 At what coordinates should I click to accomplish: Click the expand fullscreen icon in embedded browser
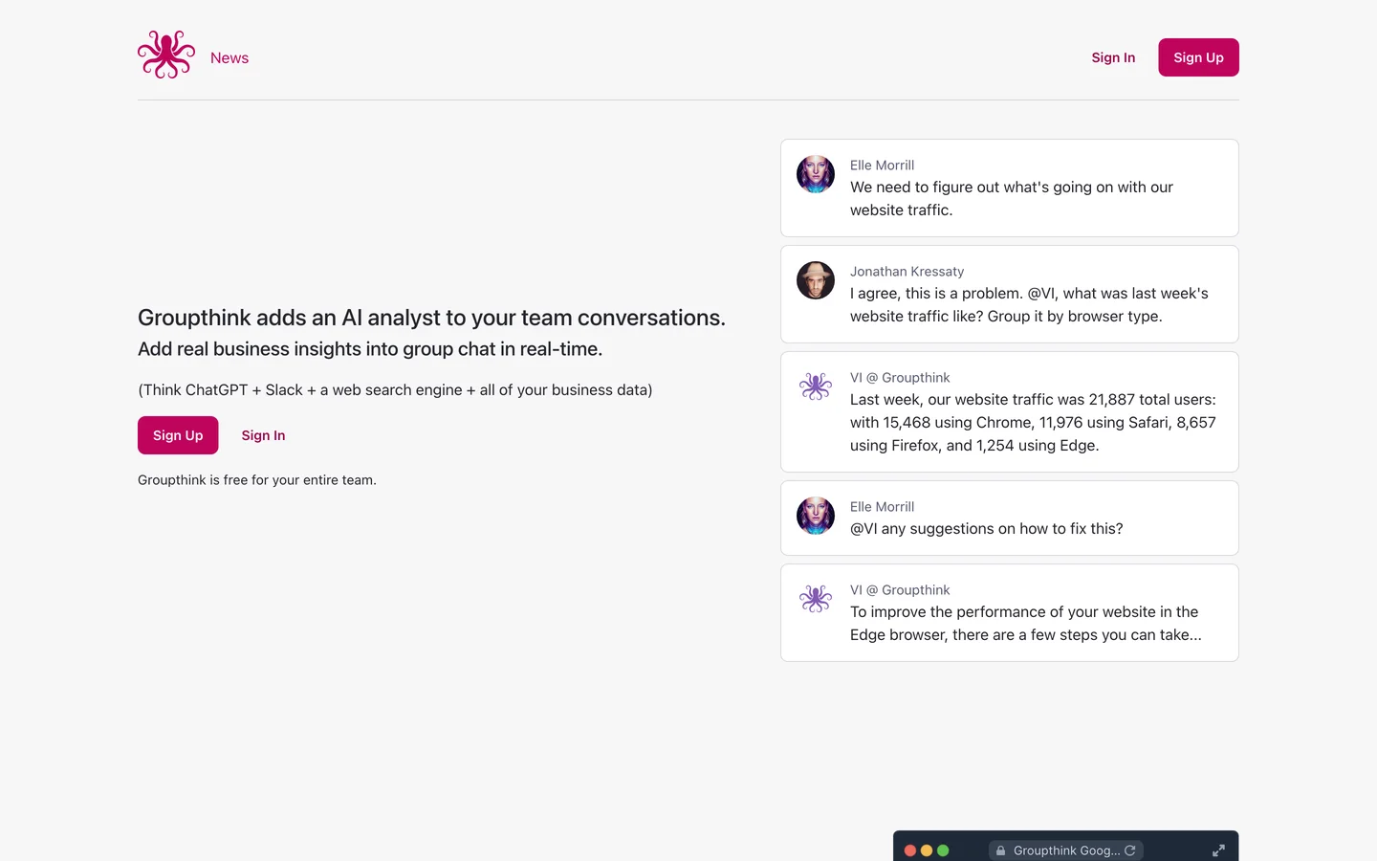[x=1218, y=850]
